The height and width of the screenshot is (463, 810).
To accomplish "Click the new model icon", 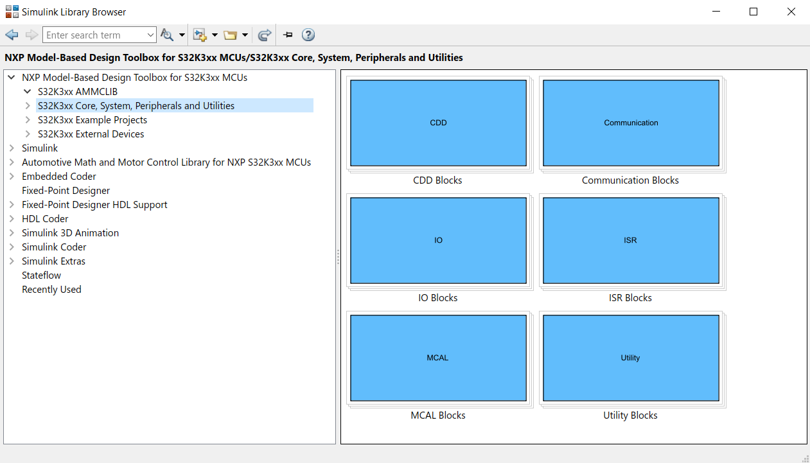I will coord(200,35).
